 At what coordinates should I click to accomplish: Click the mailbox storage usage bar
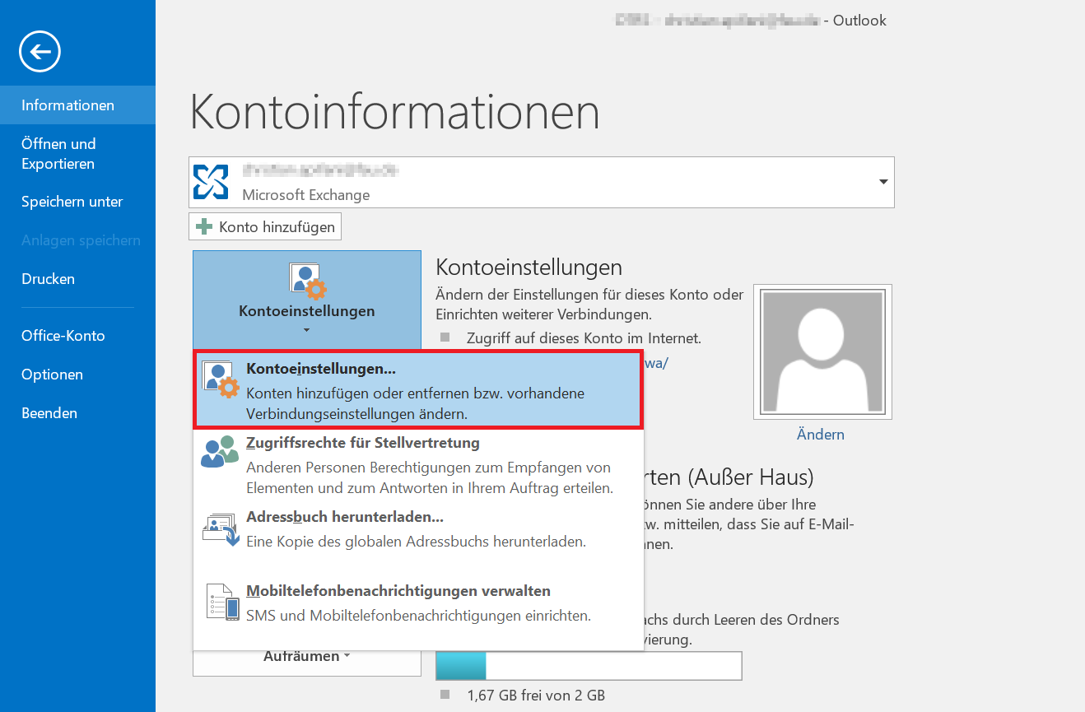pos(589,666)
